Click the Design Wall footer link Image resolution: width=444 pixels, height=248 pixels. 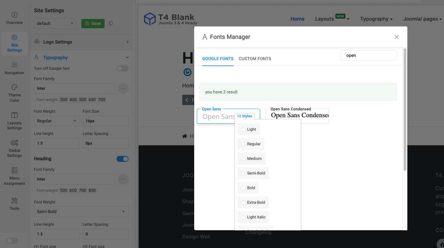point(196,237)
